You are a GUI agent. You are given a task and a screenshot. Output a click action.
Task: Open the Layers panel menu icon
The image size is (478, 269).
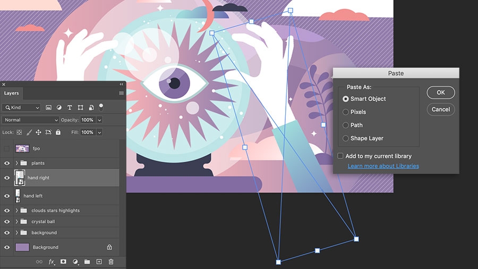(x=121, y=93)
